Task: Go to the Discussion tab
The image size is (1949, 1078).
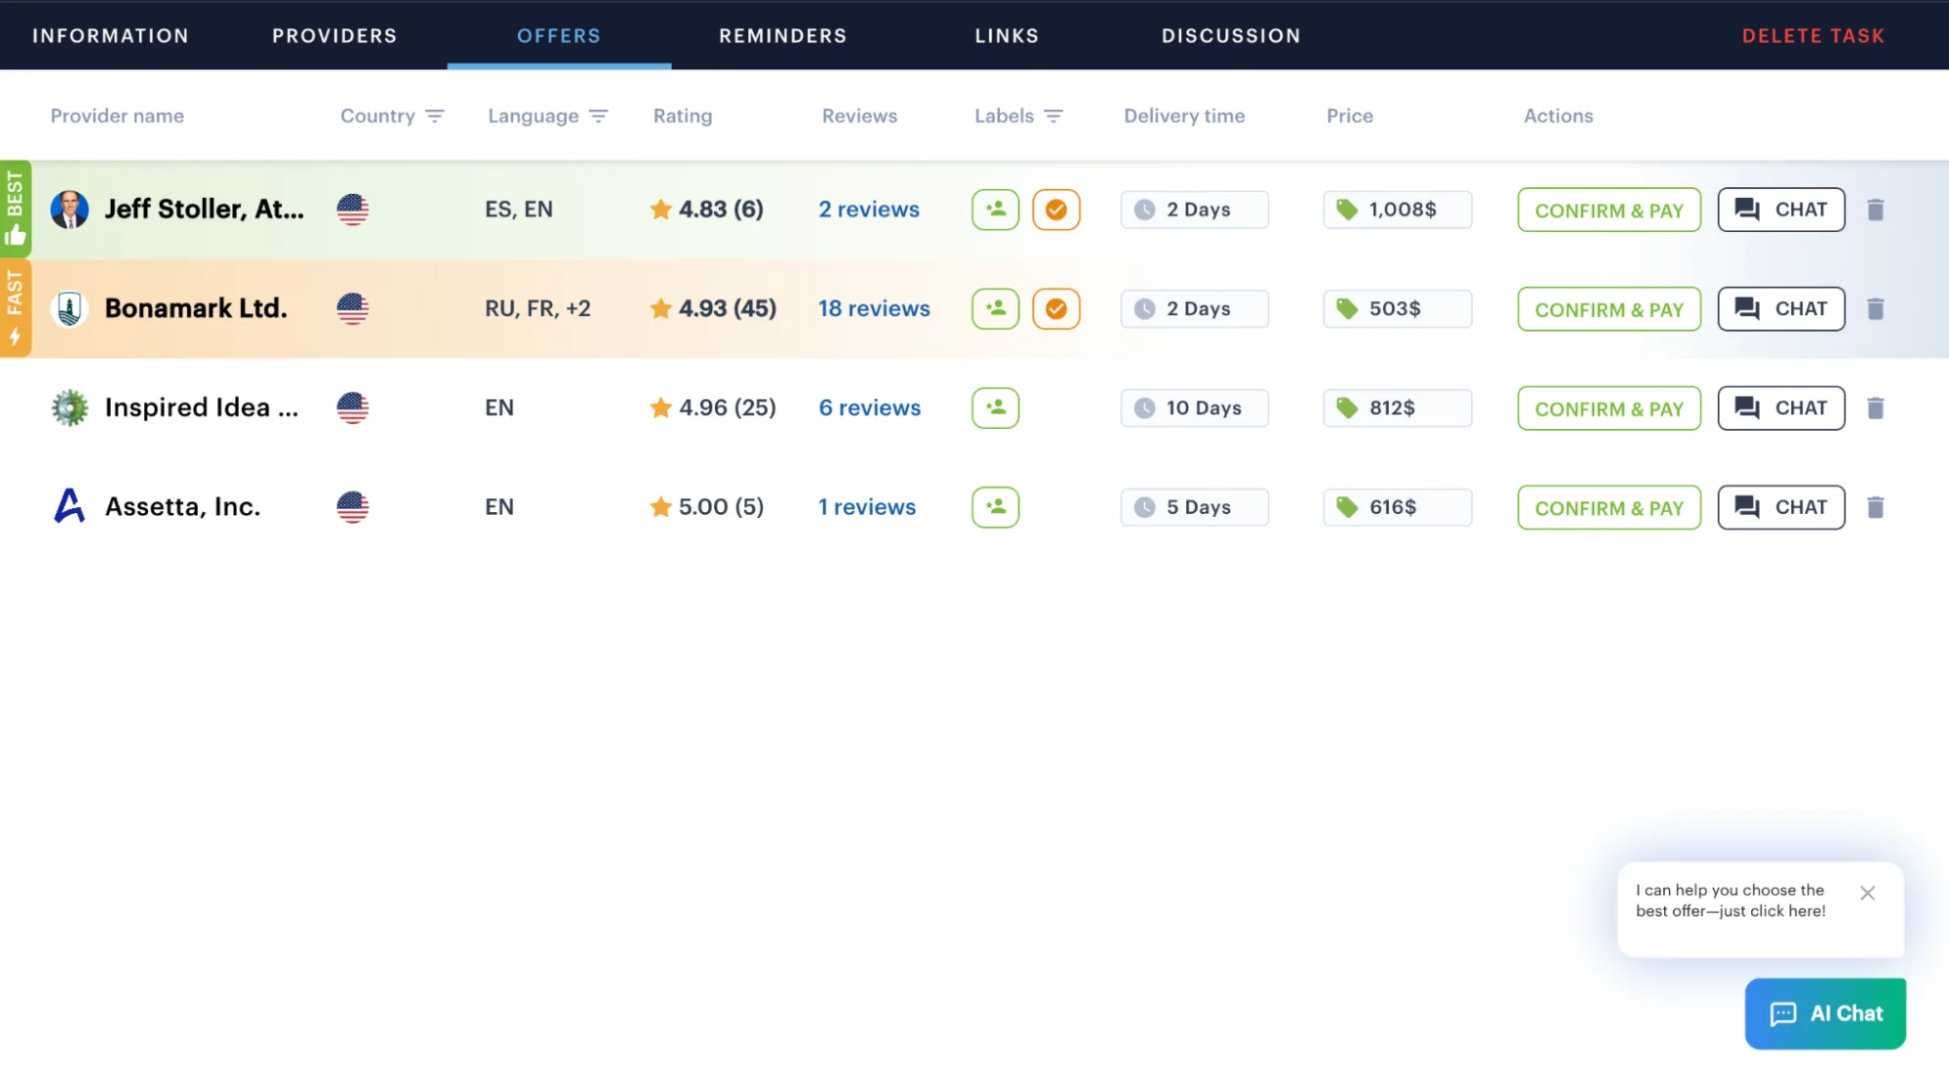Action: pyautogui.click(x=1230, y=36)
